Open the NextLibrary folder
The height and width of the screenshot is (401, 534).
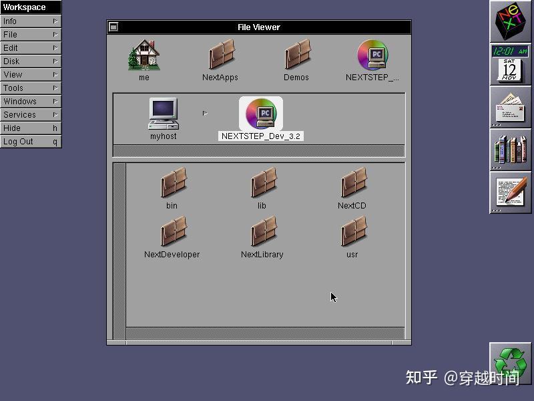[x=264, y=231]
